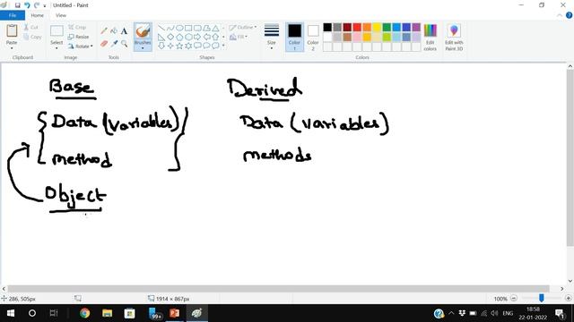Image resolution: width=574 pixels, height=322 pixels.
Task: Open the Select dropdown arrow
Action: coord(57,48)
